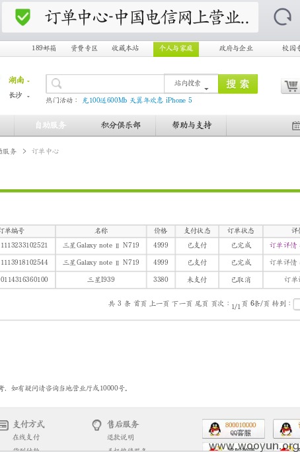Click order number 1113918102544
300x452 pixels.
[24, 263]
